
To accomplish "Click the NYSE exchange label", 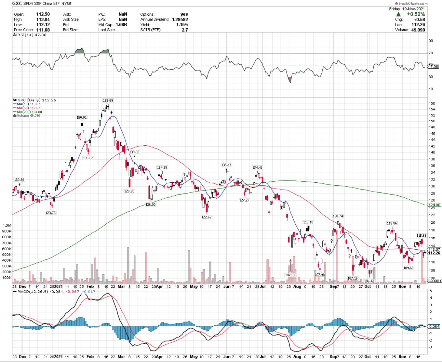I will 67,4.
